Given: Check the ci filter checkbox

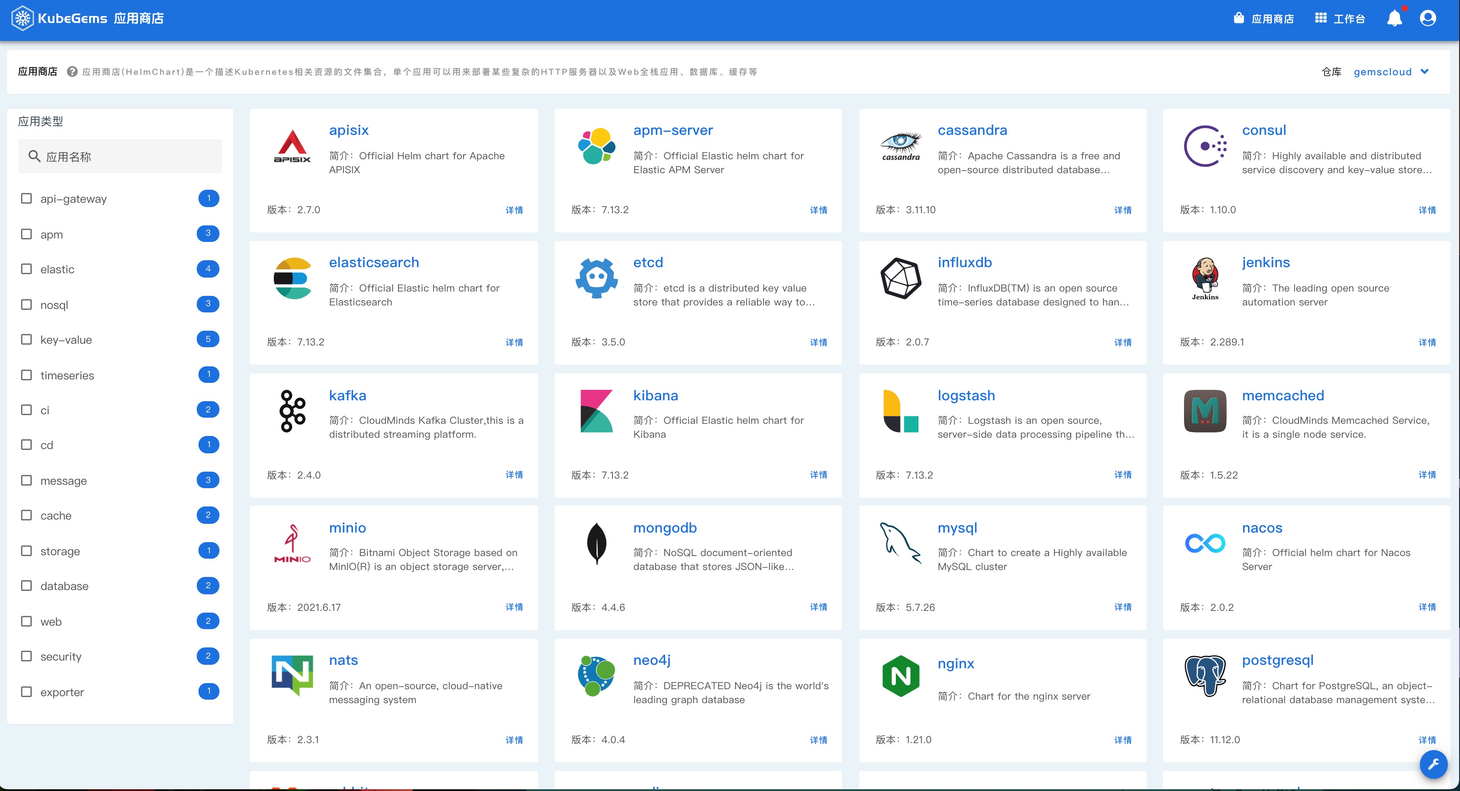Looking at the screenshot, I should [26, 410].
